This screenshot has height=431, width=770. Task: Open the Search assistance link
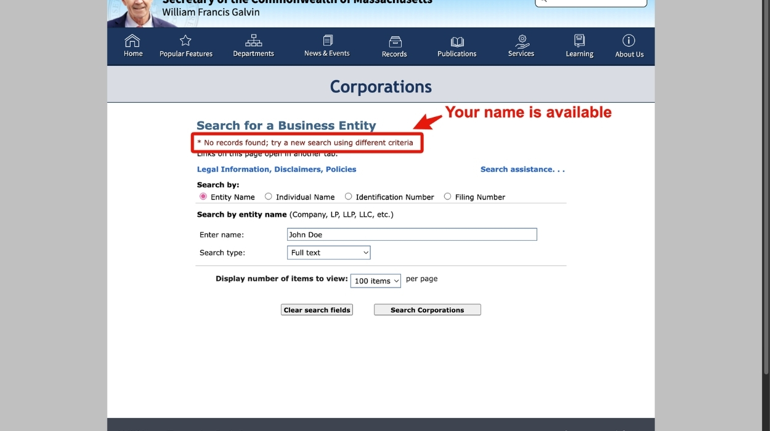[x=522, y=169]
